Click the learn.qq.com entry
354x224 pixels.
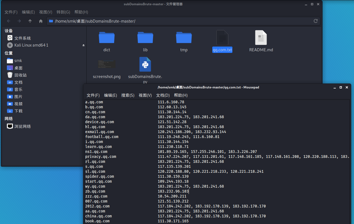[98, 147]
